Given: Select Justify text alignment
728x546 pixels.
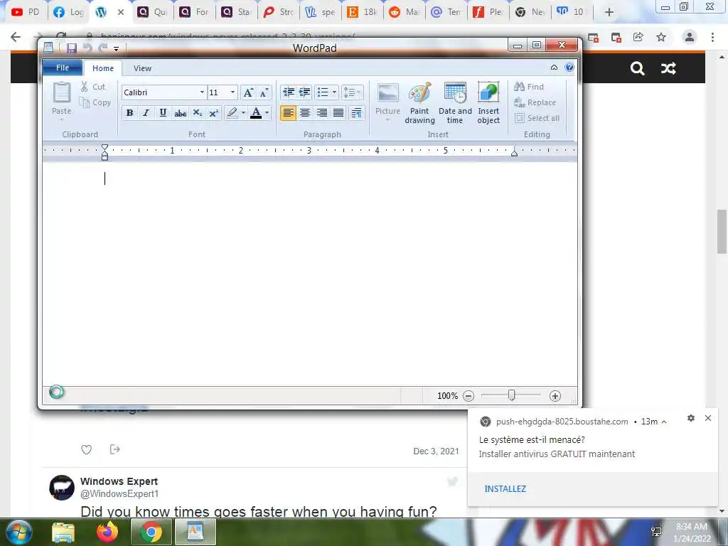Looking at the screenshot, I should point(338,113).
